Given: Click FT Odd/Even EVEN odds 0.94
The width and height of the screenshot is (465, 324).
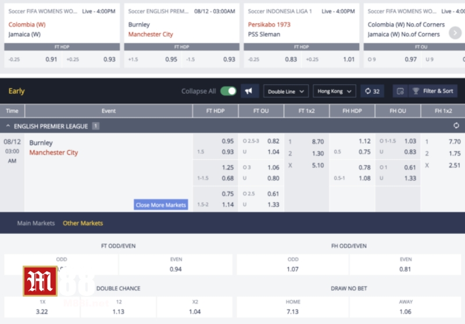Looking at the screenshot, I should click(x=176, y=265).
